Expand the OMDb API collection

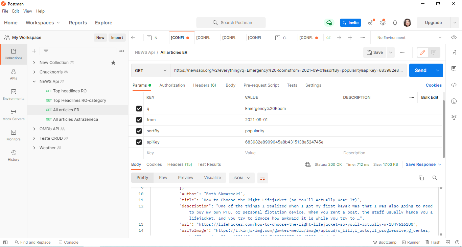[x=34, y=129]
